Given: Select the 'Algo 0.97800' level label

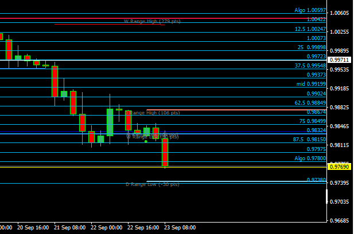Looking at the screenshot, I should (310, 158).
